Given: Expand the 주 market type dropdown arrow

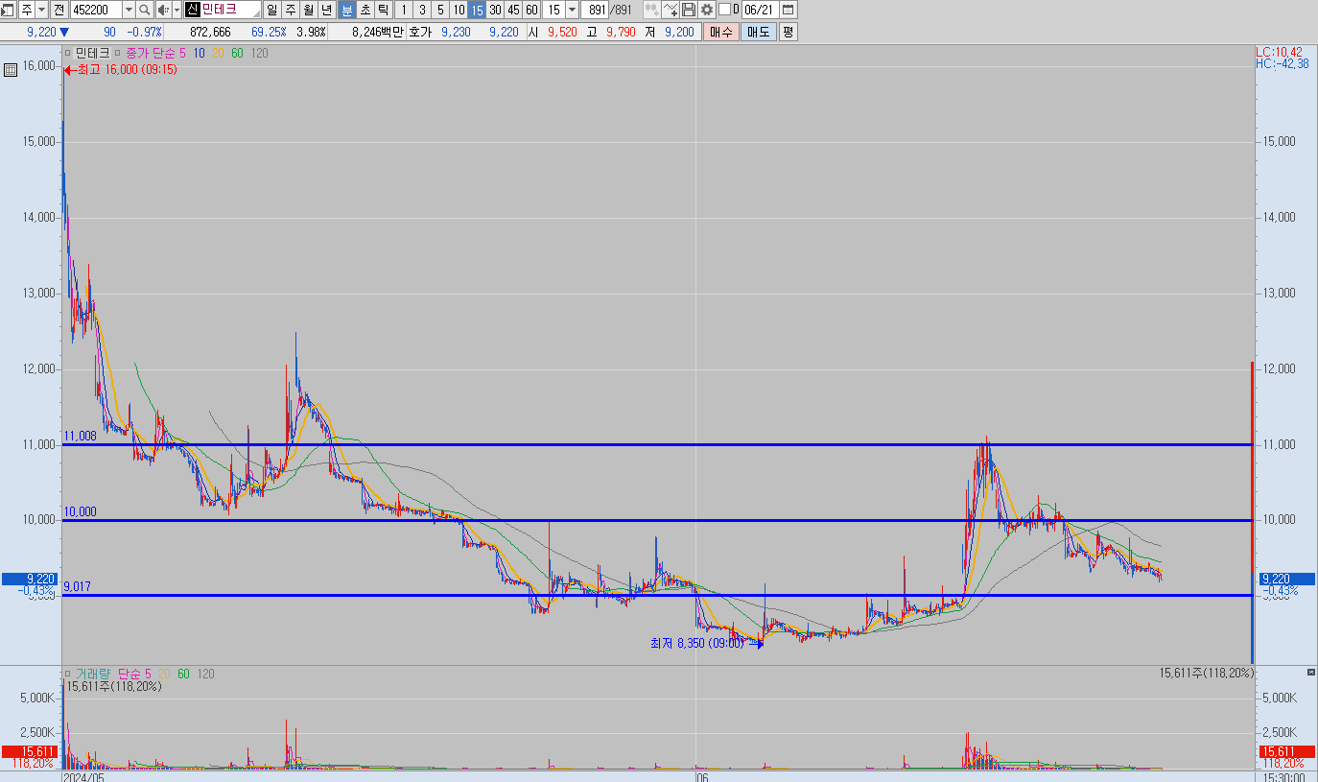Looking at the screenshot, I should pos(41,10).
